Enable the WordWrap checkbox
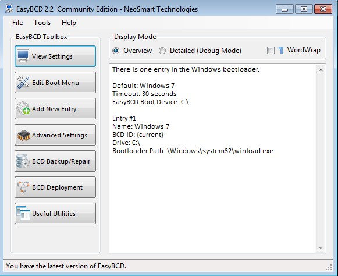338x276 pixels. pyautogui.click(x=271, y=51)
